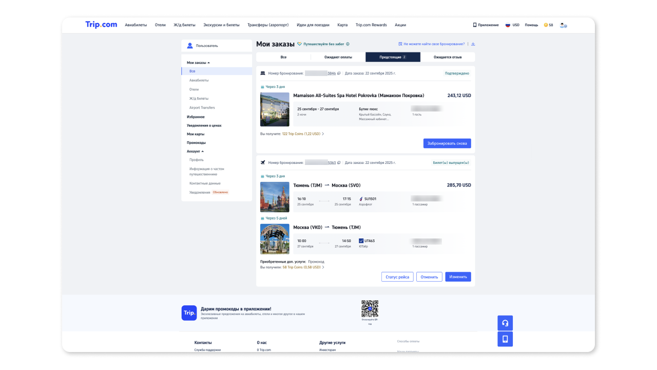Viewport: 657px width, 370px height.
Task: Click the Изменить button
Action: point(458,277)
